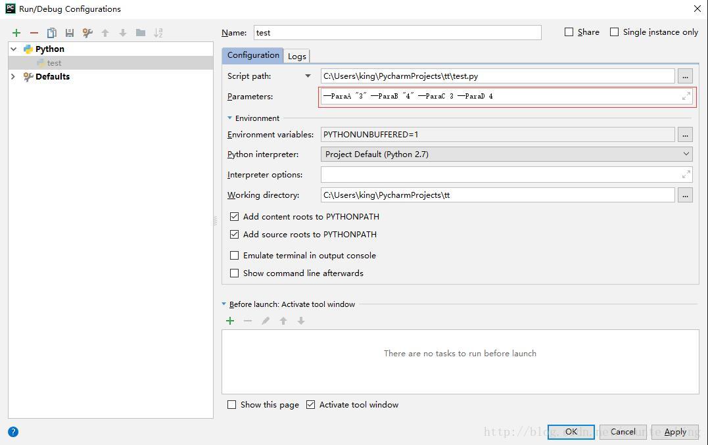
Task: Add a before launch task
Action: (x=230, y=321)
